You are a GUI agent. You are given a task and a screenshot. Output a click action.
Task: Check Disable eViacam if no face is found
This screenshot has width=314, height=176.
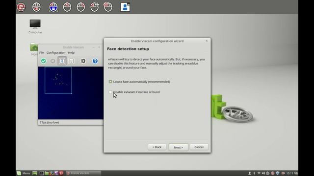(110, 92)
